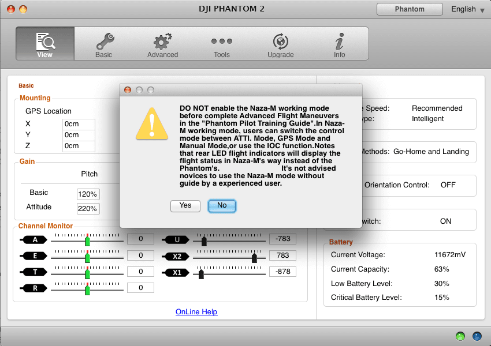Screen dimensions: 491x346
Task: Open the Basic wrench icon
Action: tap(105, 42)
